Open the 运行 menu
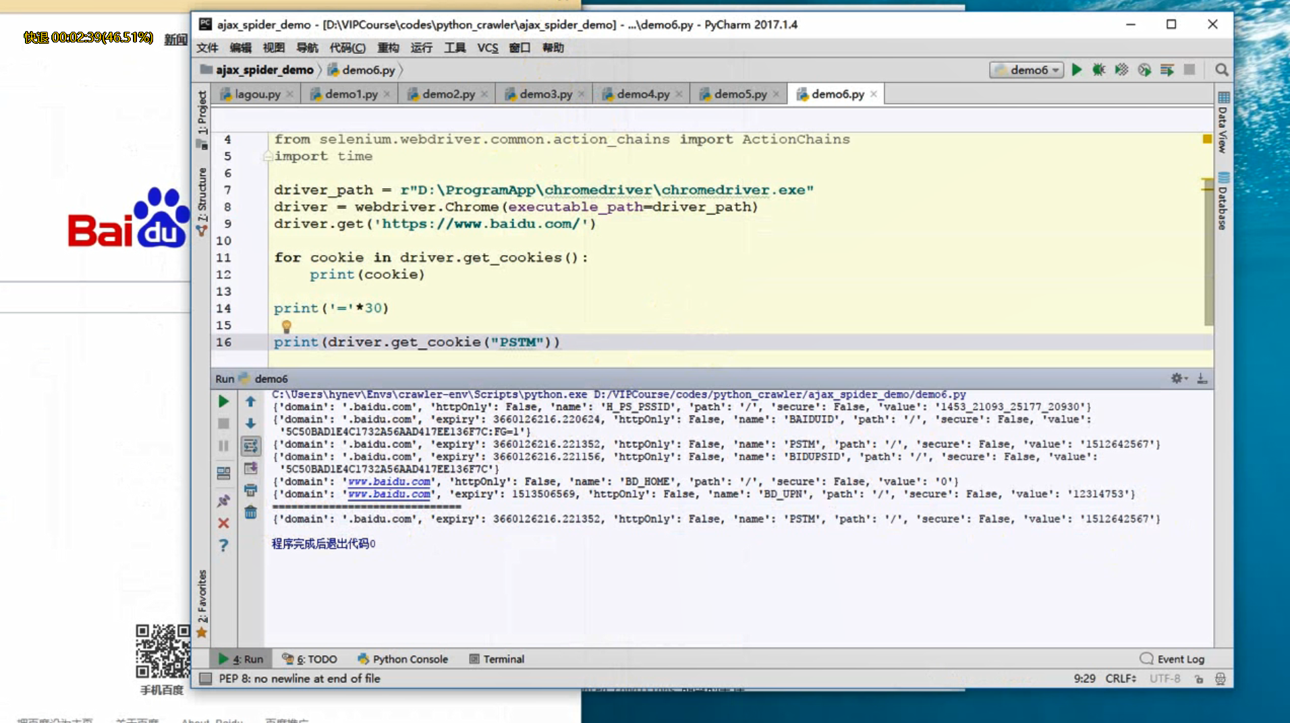 click(422, 47)
